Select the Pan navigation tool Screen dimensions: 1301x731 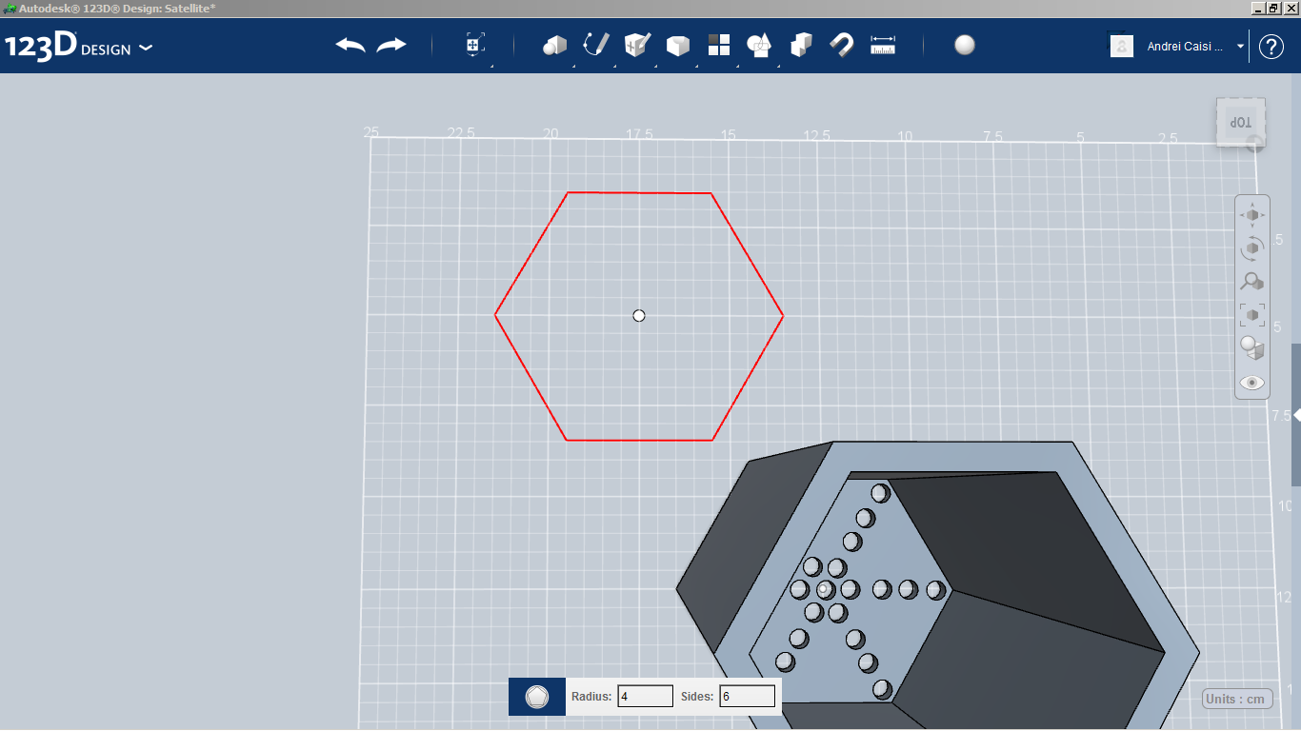click(x=1252, y=215)
